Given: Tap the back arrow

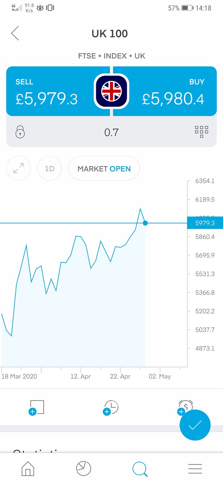Looking at the screenshot, I should click(x=15, y=33).
